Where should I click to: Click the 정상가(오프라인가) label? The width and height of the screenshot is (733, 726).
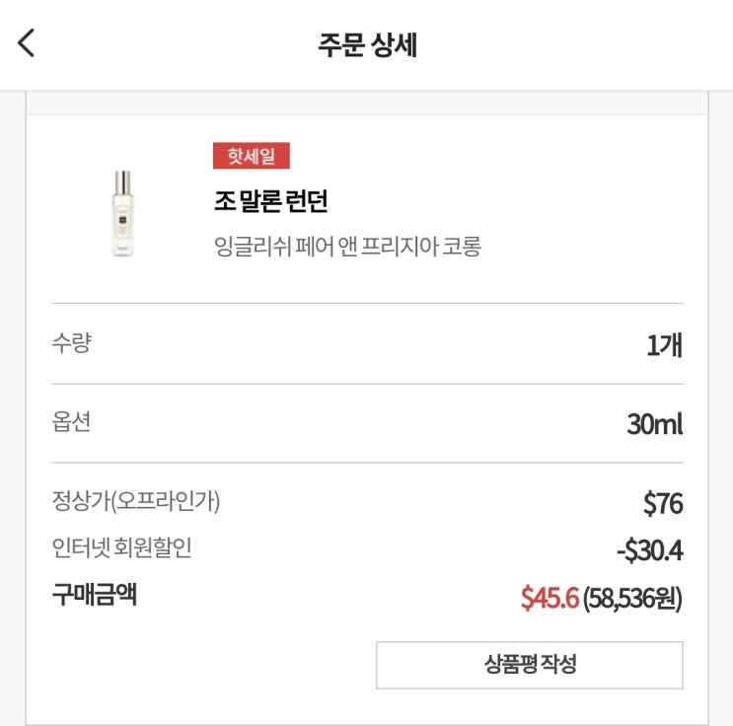coord(136,501)
